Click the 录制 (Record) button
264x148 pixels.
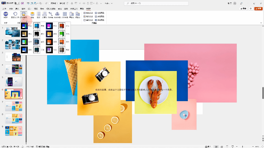click(x=243, y=8)
